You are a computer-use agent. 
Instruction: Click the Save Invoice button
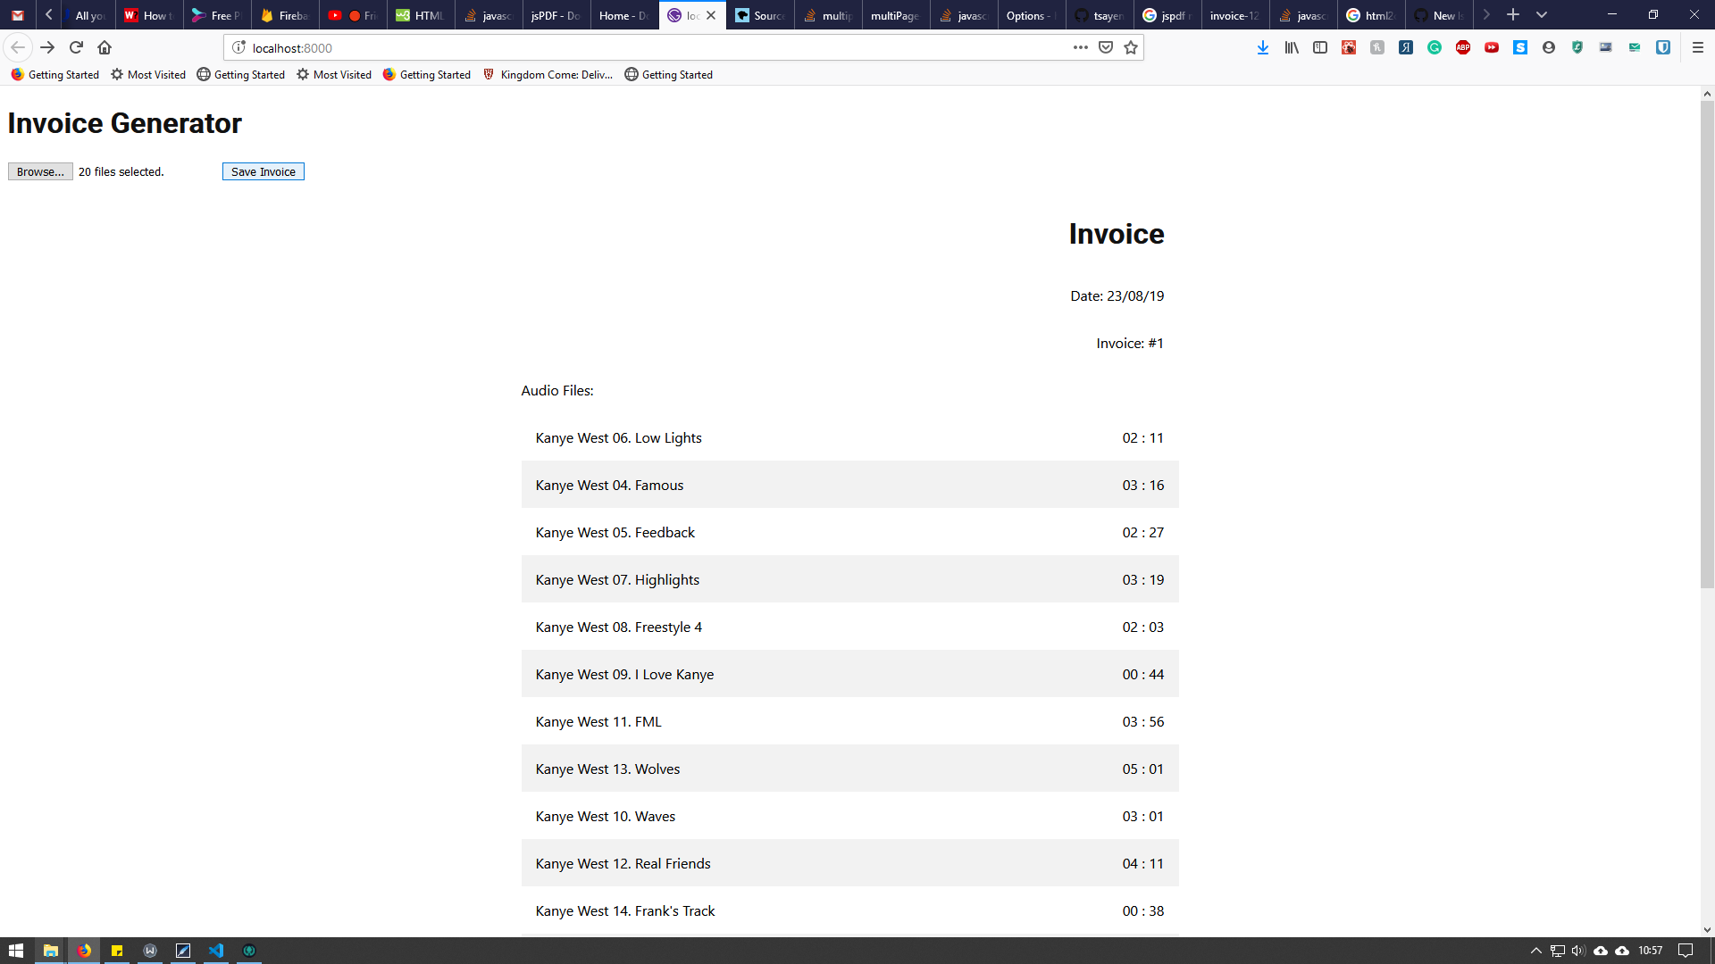[264, 172]
